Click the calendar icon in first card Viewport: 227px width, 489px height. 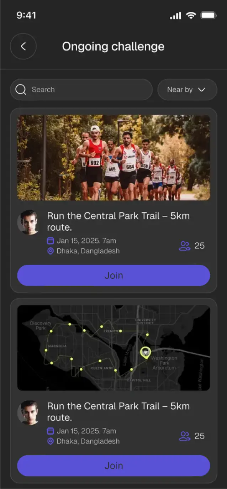[51, 241]
